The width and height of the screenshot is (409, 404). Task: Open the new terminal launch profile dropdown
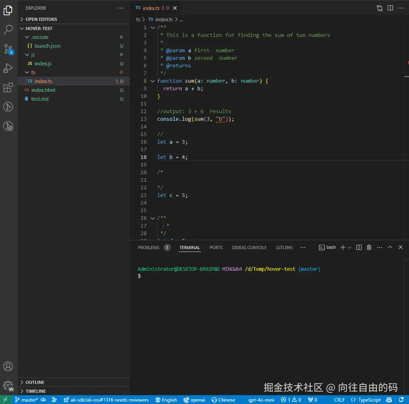[350, 248]
